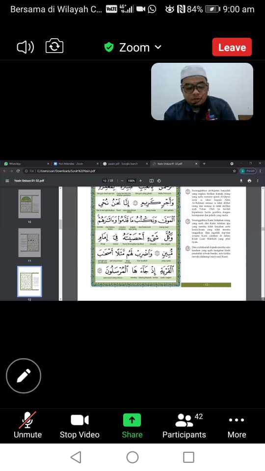Select the WhatsApp tab in shared browser
The width and height of the screenshot is (265, 471).
tap(26, 164)
